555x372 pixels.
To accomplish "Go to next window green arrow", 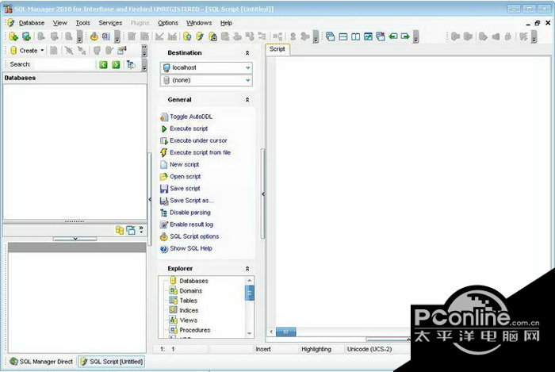I will click(405, 36).
